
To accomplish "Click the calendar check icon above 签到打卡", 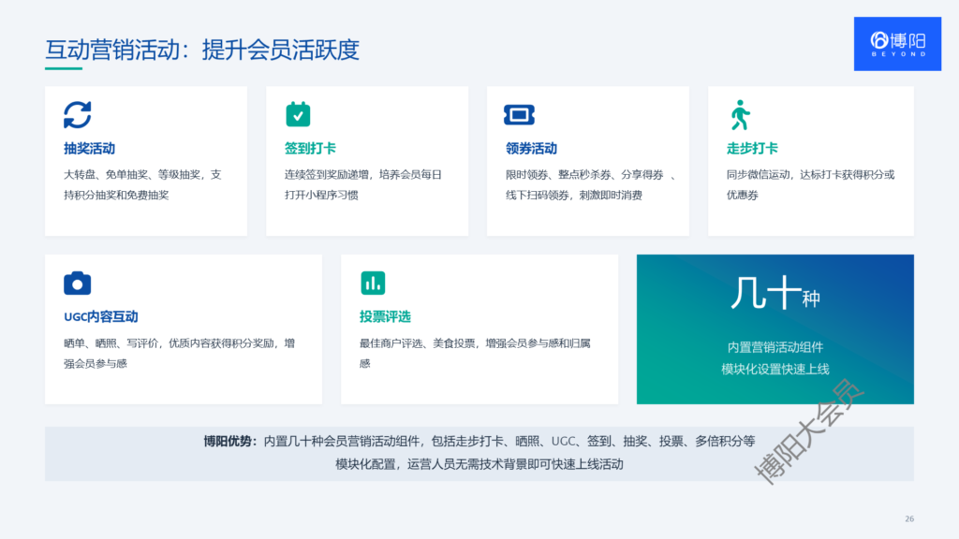I will 298,114.
